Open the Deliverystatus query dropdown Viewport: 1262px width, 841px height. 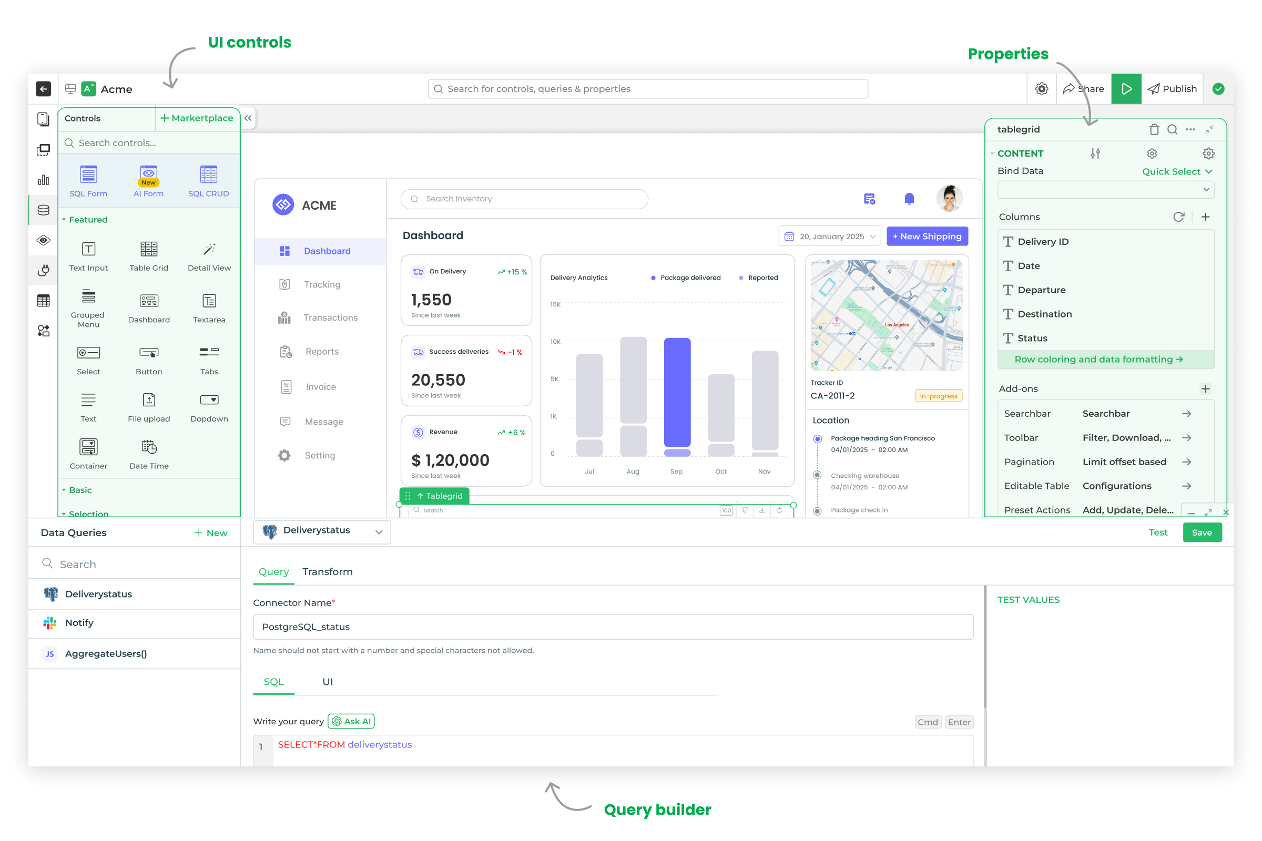(322, 531)
